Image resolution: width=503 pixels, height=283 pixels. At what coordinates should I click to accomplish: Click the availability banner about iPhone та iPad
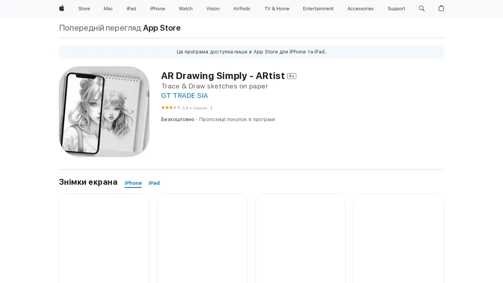251,52
